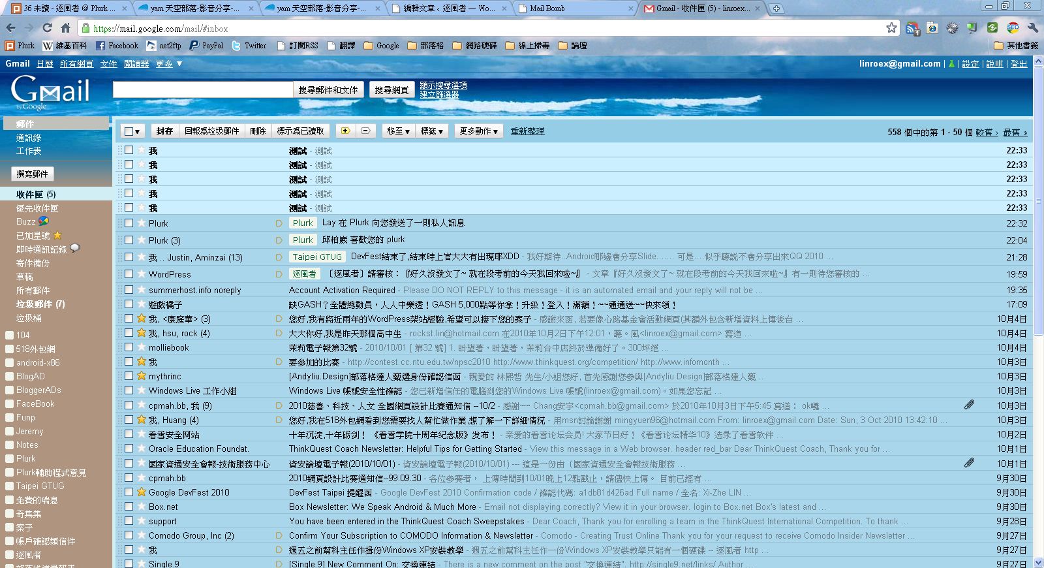This screenshot has width=1044, height=568.
Task: Unstar the mythrinc email
Action: click(x=141, y=376)
